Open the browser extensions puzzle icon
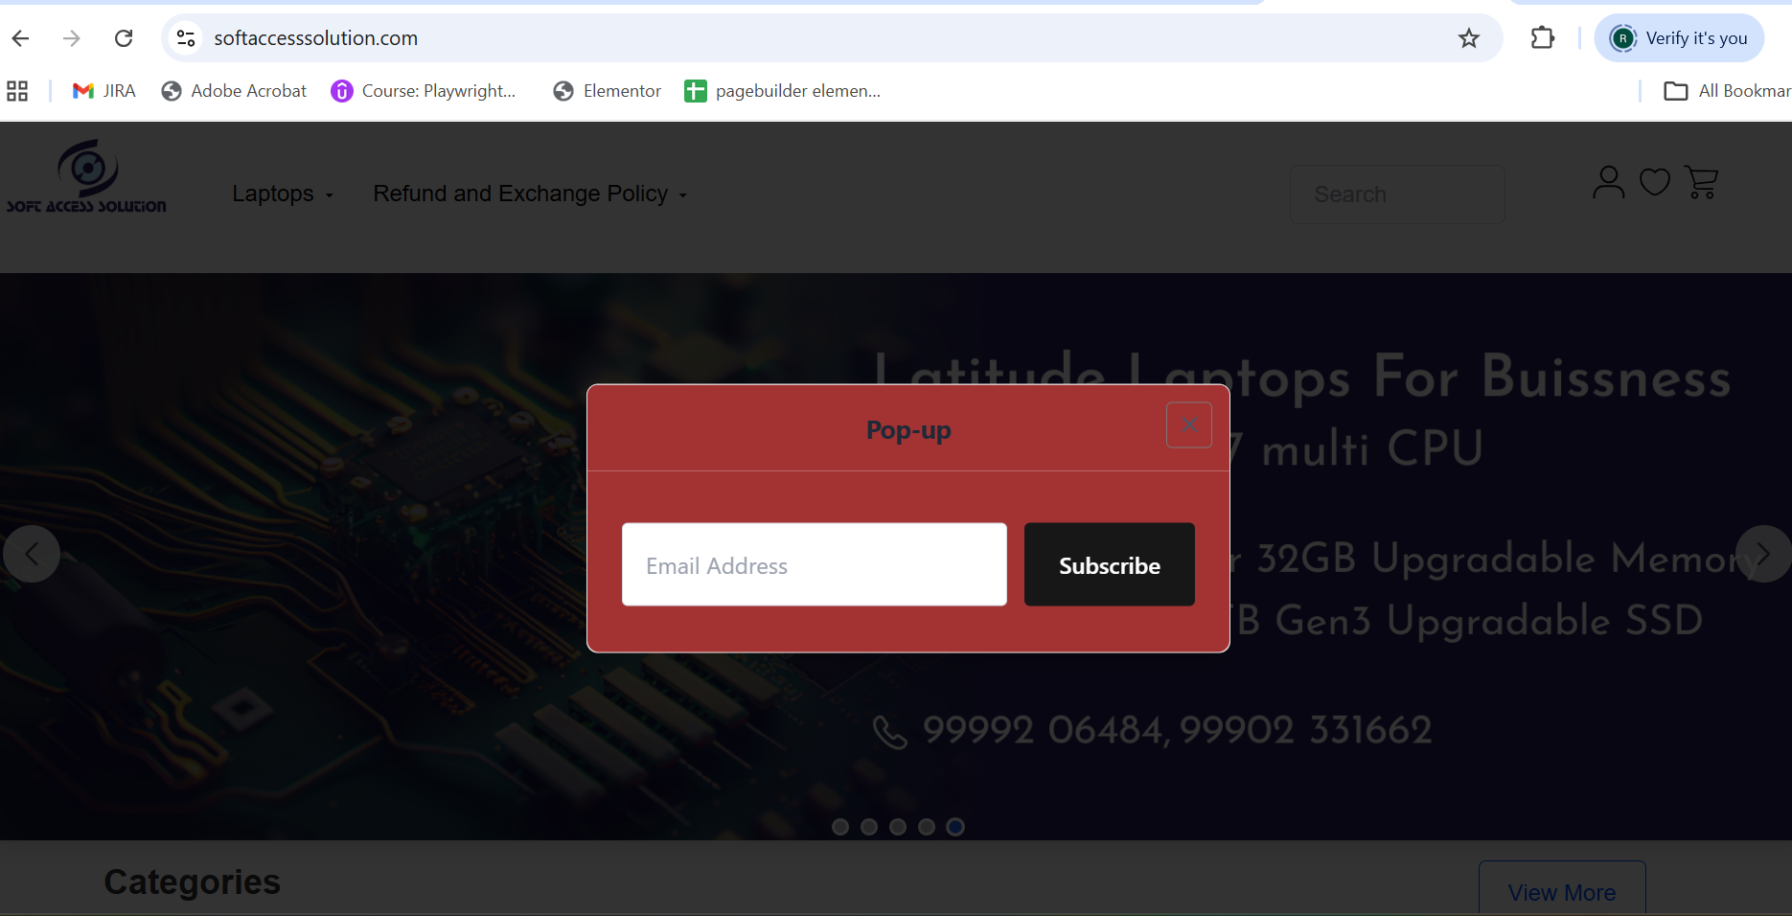1792x916 pixels. pos(1543,38)
